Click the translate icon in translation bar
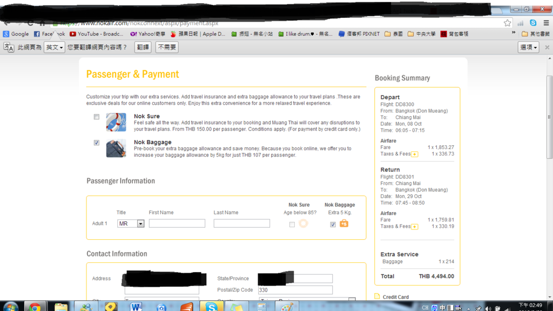 click(x=9, y=48)
